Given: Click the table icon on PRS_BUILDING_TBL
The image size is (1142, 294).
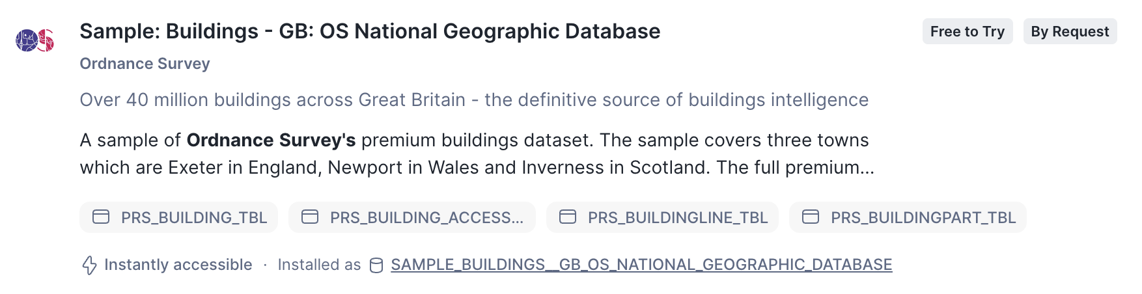Looking at the screenshot, I should coord(101,217).
